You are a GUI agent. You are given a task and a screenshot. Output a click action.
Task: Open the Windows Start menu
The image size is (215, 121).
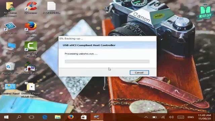coord(6,117)
